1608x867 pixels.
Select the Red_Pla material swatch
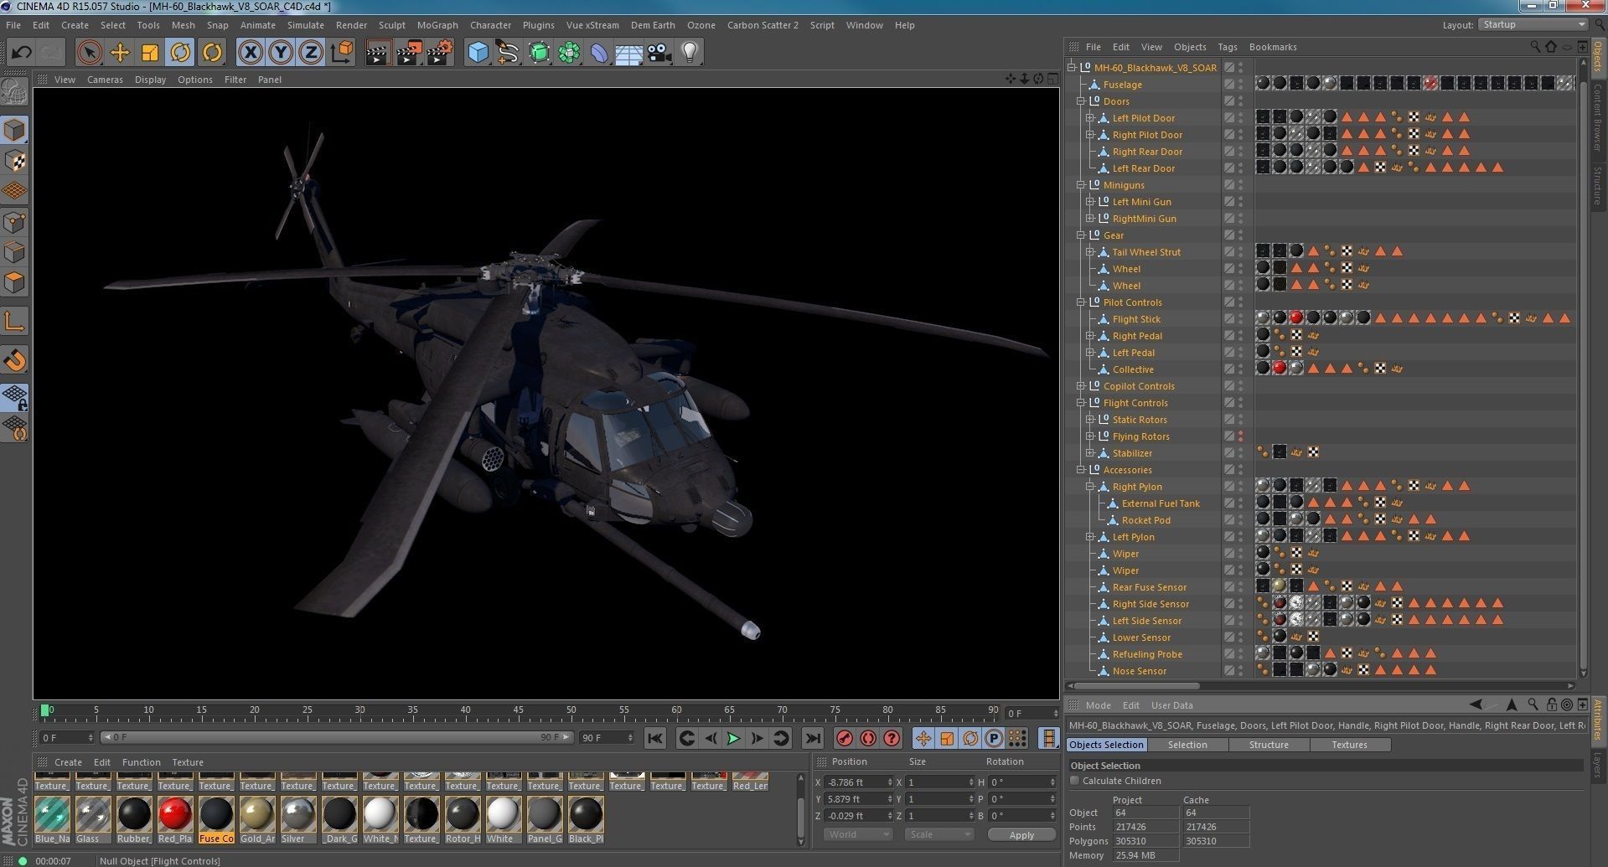[x=175, y=817]
